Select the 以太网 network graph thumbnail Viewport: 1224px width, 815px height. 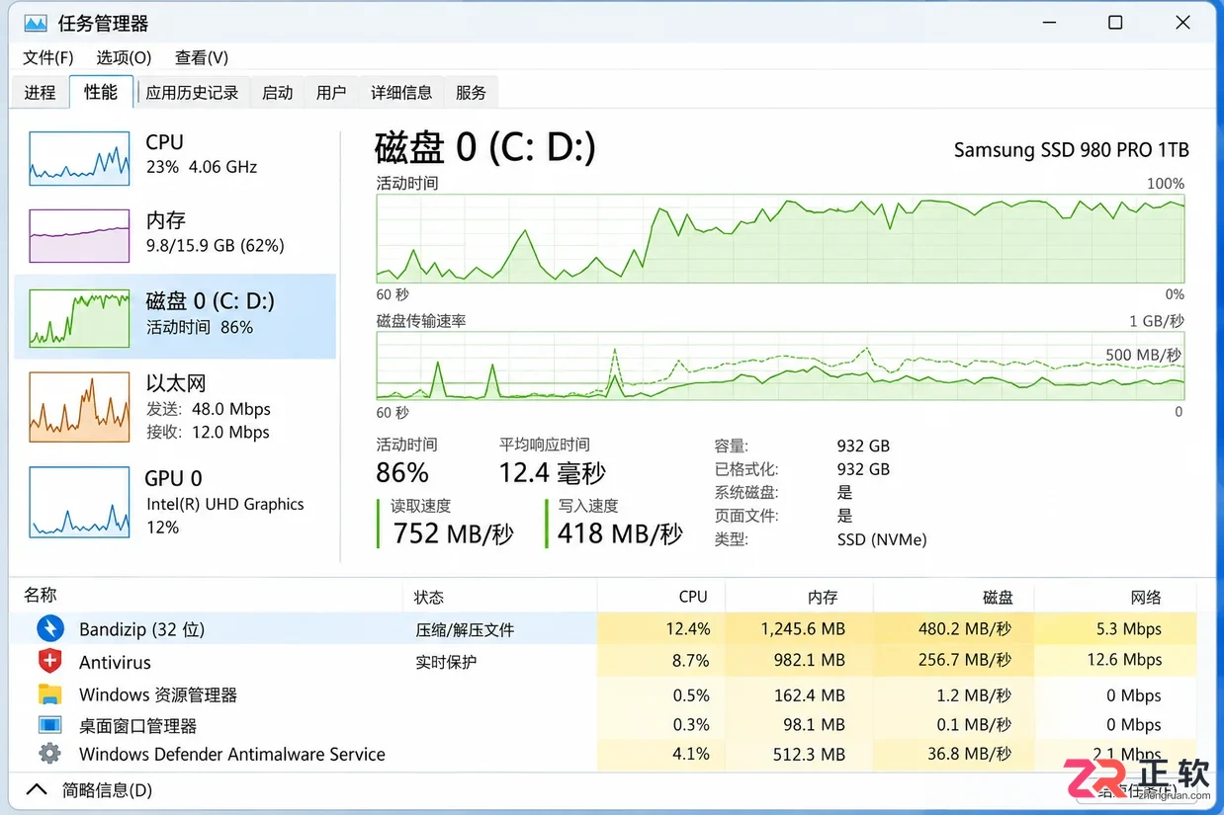pos(79,406)
